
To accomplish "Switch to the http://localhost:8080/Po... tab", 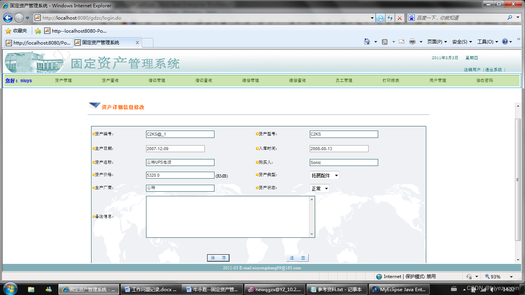I will pos(38,43).
